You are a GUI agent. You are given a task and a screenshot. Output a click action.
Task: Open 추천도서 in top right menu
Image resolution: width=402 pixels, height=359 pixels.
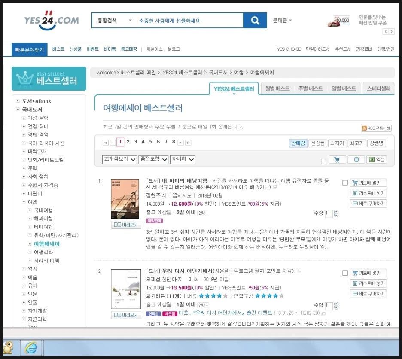[343, 49]
